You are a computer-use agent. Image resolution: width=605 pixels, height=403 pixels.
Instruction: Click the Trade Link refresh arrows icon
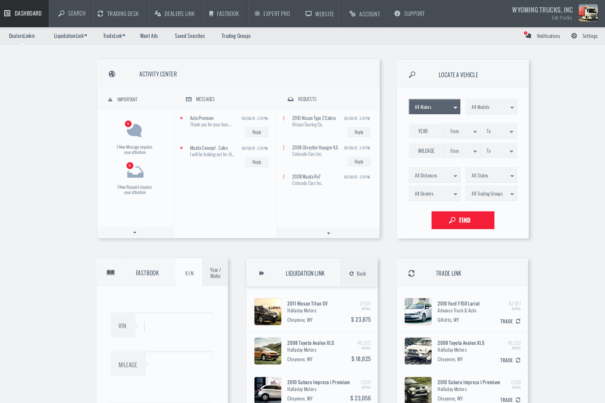coord(412,273)
